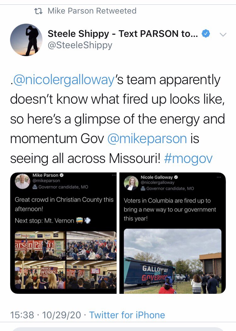The image size is (236, 331).
Task: Tap Mike Parson Retweeted label
Action: [x=92, y=11]
